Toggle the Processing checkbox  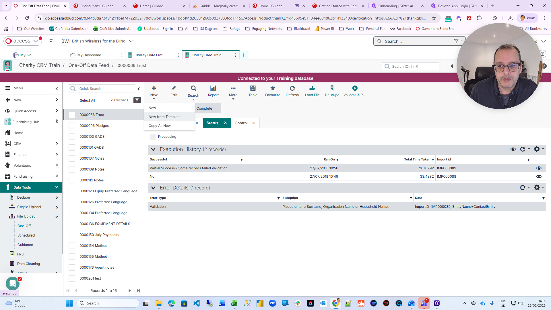(x=153, y=137)
